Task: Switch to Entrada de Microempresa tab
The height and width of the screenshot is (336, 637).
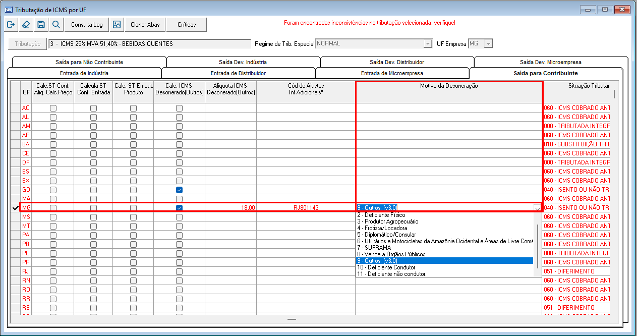Action: pos(392,73)
